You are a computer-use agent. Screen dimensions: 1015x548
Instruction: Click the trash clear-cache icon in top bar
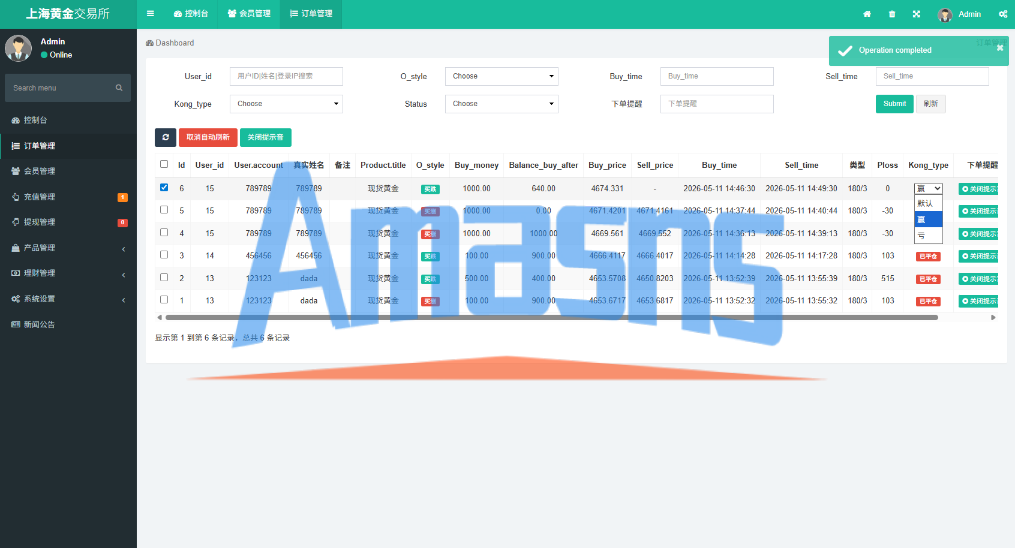point(892,14)
